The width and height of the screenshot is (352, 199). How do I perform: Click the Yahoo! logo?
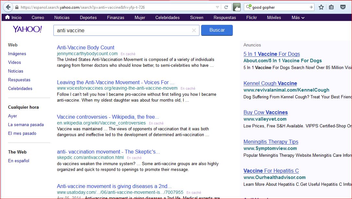28,29
